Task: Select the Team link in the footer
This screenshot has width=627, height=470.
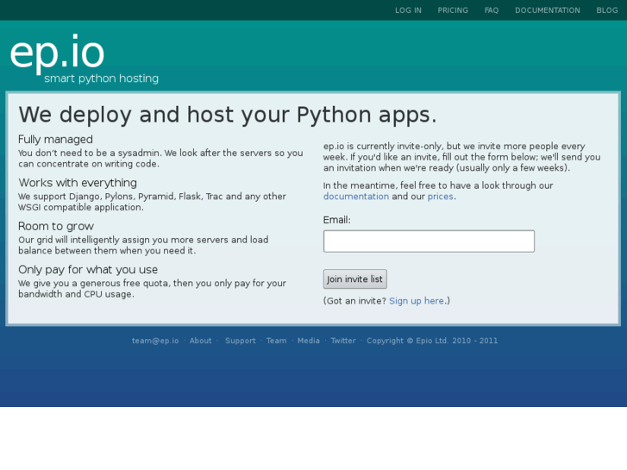Action: [x=276, y=341]
